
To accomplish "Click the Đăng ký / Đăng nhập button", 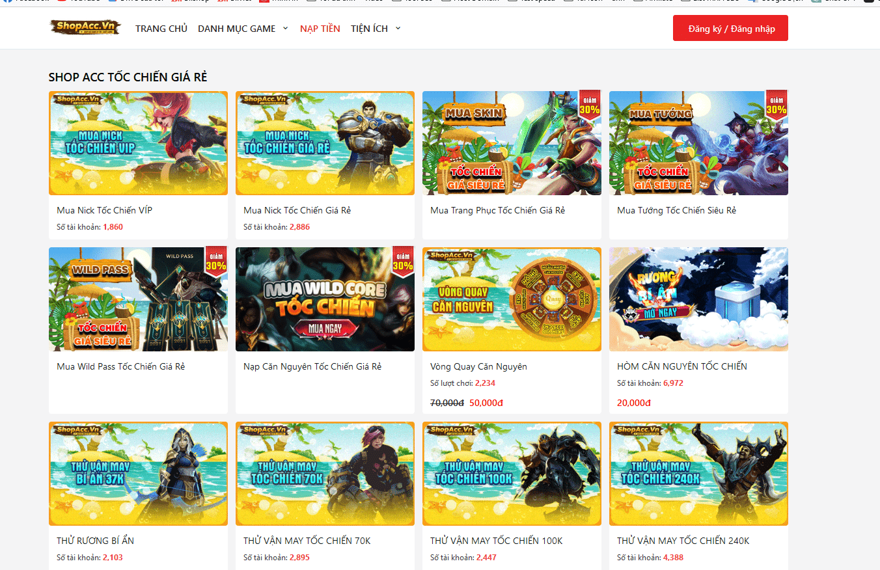I will pyautogui.click(x=730, y=29).
